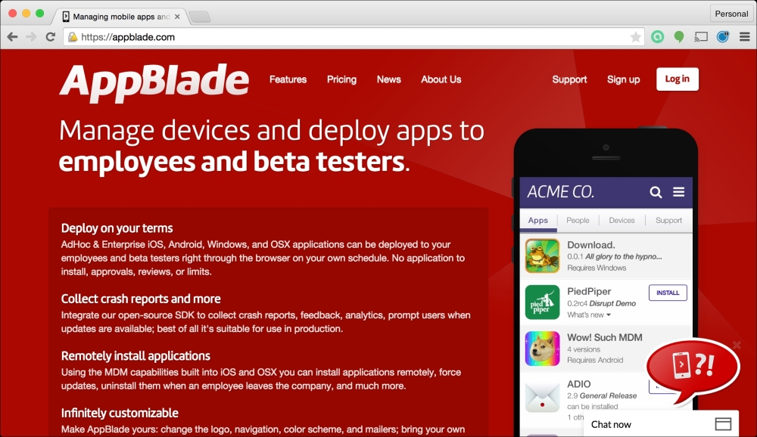Screen dimensions: 757x437
Task: Click the '0.2rc4 Disrupt Demo' text
Action: point(602,303)
